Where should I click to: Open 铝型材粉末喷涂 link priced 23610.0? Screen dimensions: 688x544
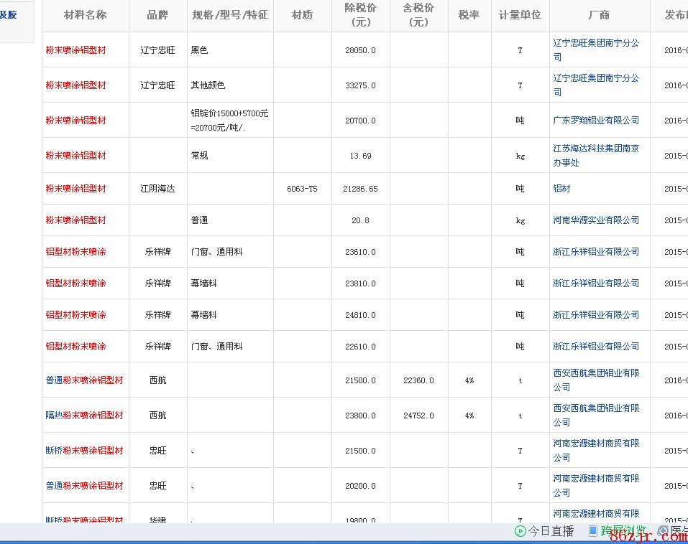point(75,252)
